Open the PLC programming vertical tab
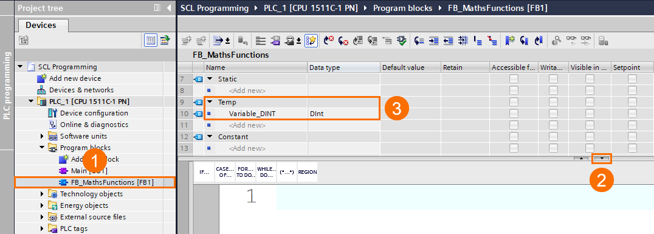 pyautogui.click(x=7, y=86)
